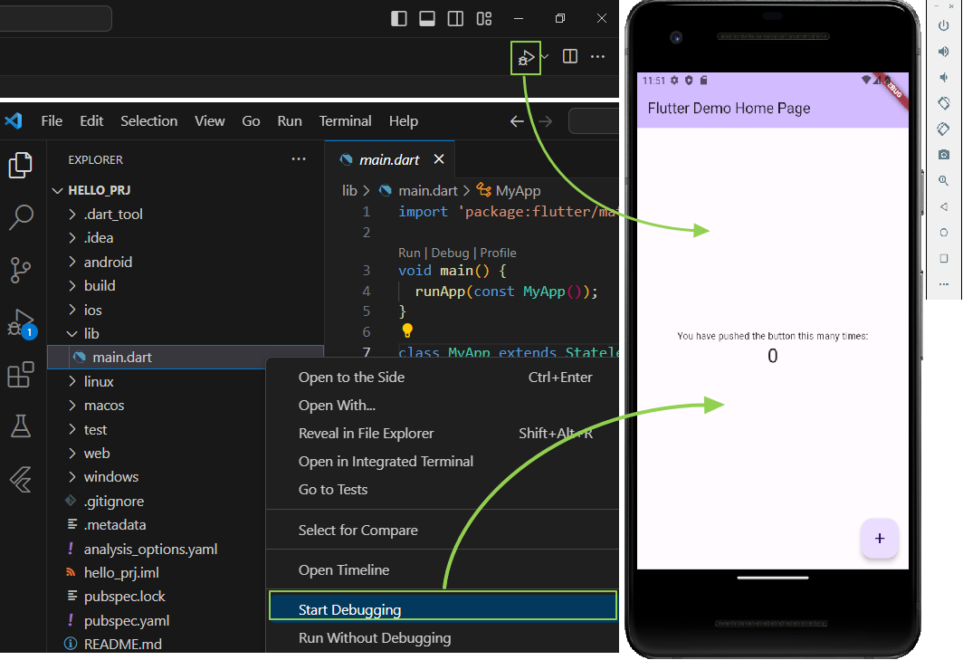Open the Go menu

(x=251, y=121)
